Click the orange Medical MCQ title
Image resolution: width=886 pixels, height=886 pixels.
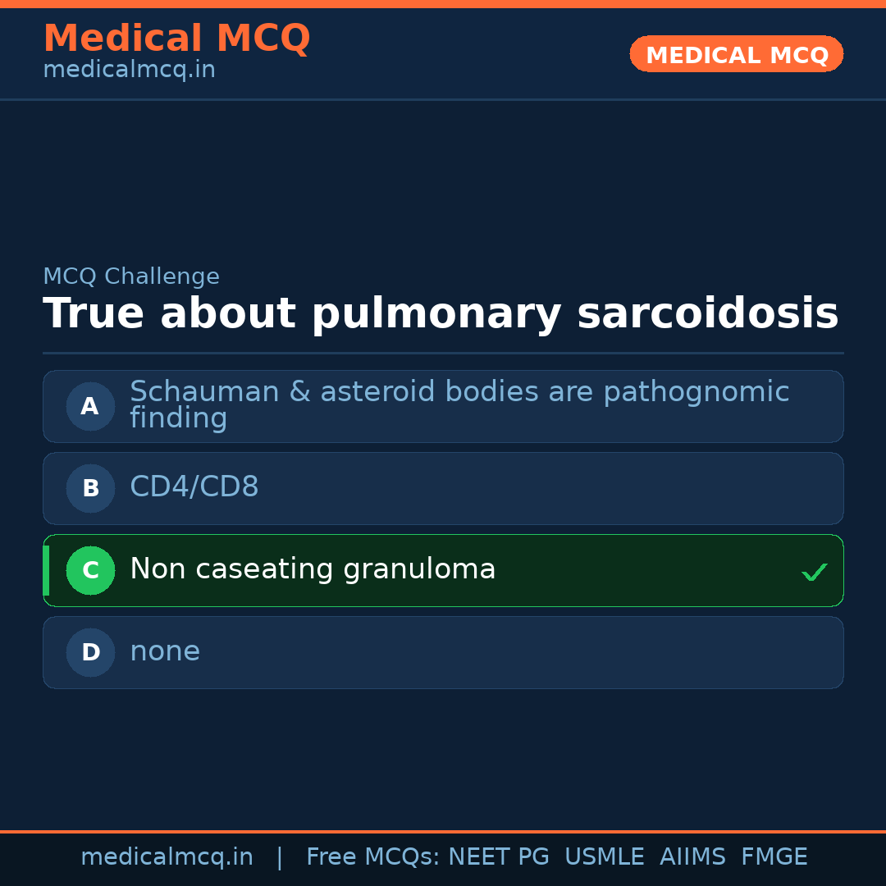pos(176,39)
